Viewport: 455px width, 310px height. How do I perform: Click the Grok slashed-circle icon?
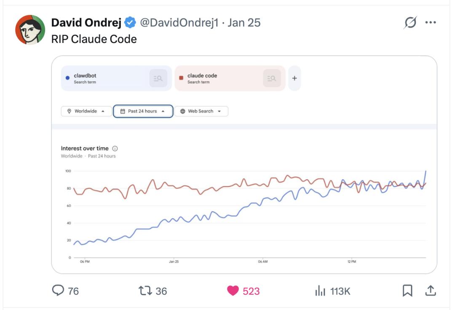coord(410,23)
